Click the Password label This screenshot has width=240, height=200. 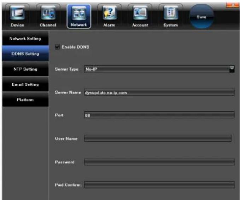65,162
